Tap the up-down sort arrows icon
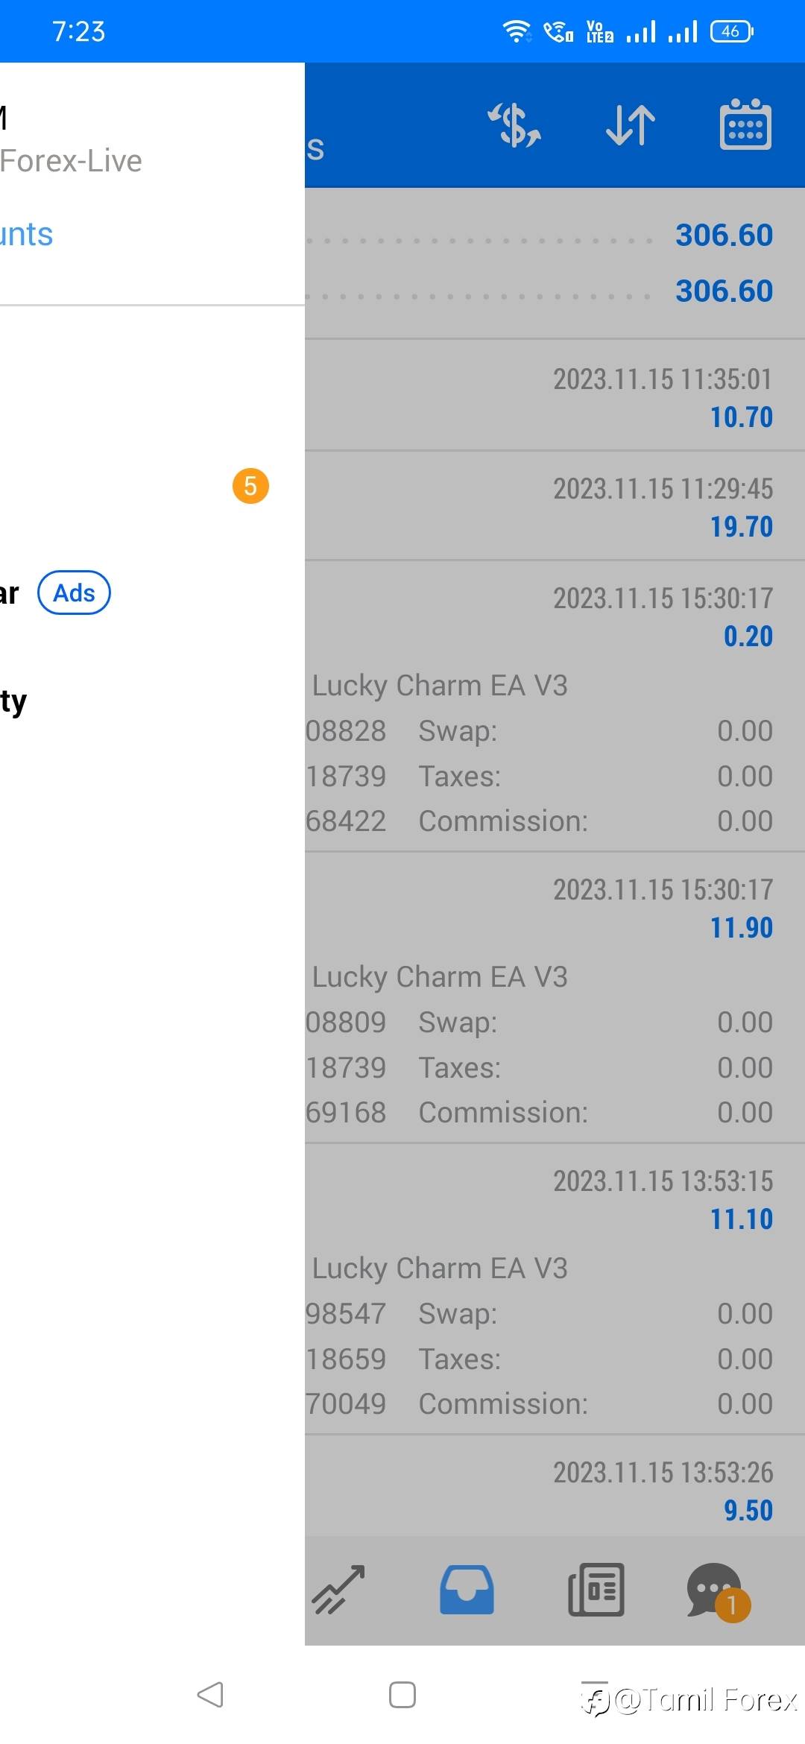805x1744 pixels. click(631, 124)
